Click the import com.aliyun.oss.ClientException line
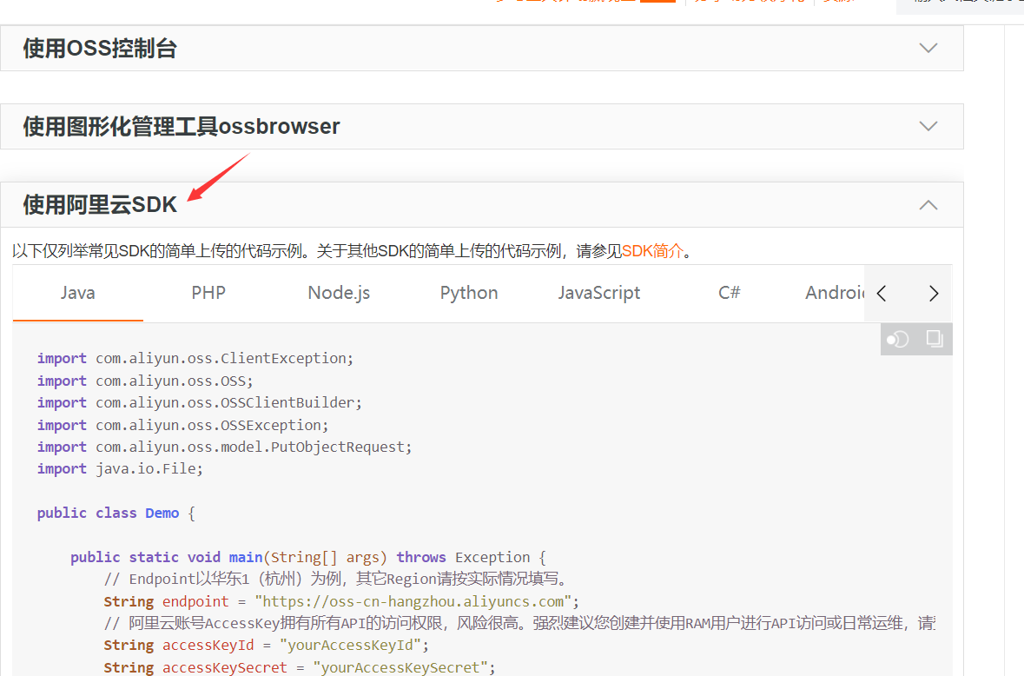 point(195,359)
